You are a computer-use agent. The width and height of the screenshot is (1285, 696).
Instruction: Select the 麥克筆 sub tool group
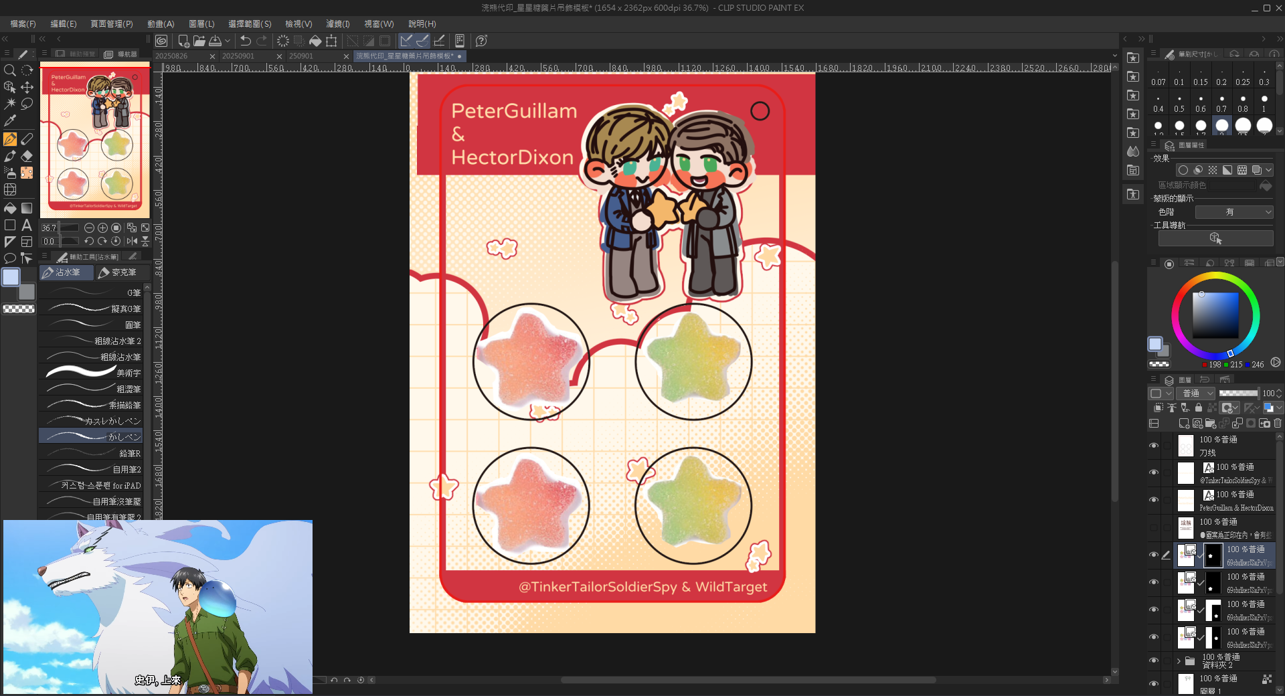(118, 272)
